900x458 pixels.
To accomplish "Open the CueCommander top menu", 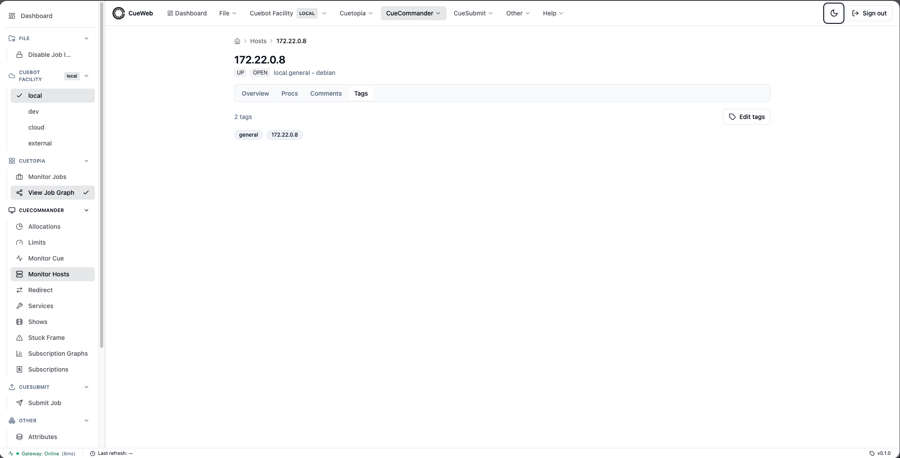I will coord(413,13).
